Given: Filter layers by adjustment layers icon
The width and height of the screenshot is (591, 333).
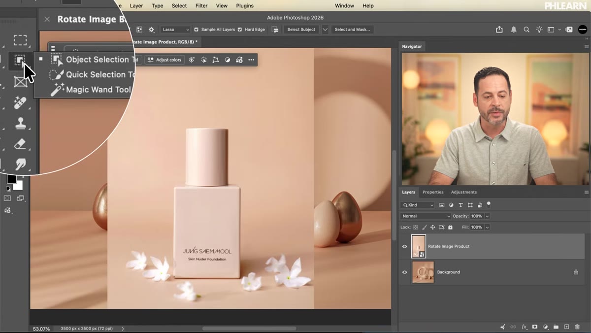Looking at the screenshot, I should [451, 205].
